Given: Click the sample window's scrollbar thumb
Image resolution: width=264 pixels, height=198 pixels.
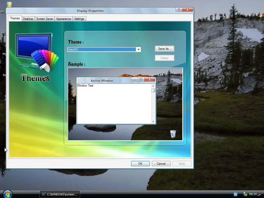Looking at the screenshot, I should [153, 90].
